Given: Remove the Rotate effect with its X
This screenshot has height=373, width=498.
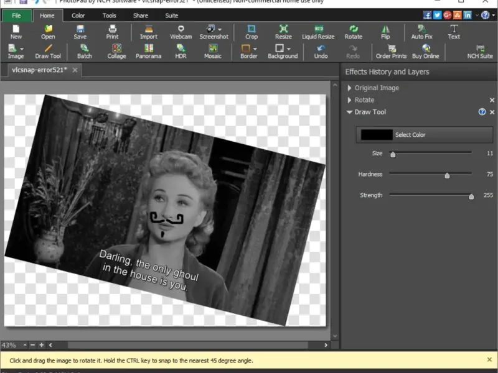Looking at the screenshot, I should 492,100.
